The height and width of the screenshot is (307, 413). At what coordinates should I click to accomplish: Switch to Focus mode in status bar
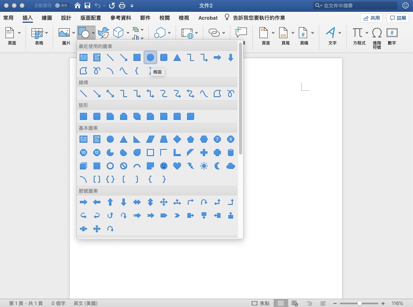pyautogui.click(x=261, y=303)
